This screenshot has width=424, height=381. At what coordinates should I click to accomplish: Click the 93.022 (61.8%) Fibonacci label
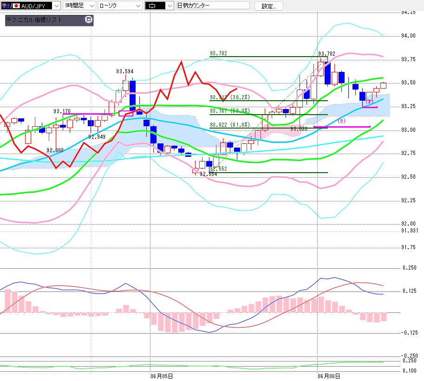click(230, 124)
